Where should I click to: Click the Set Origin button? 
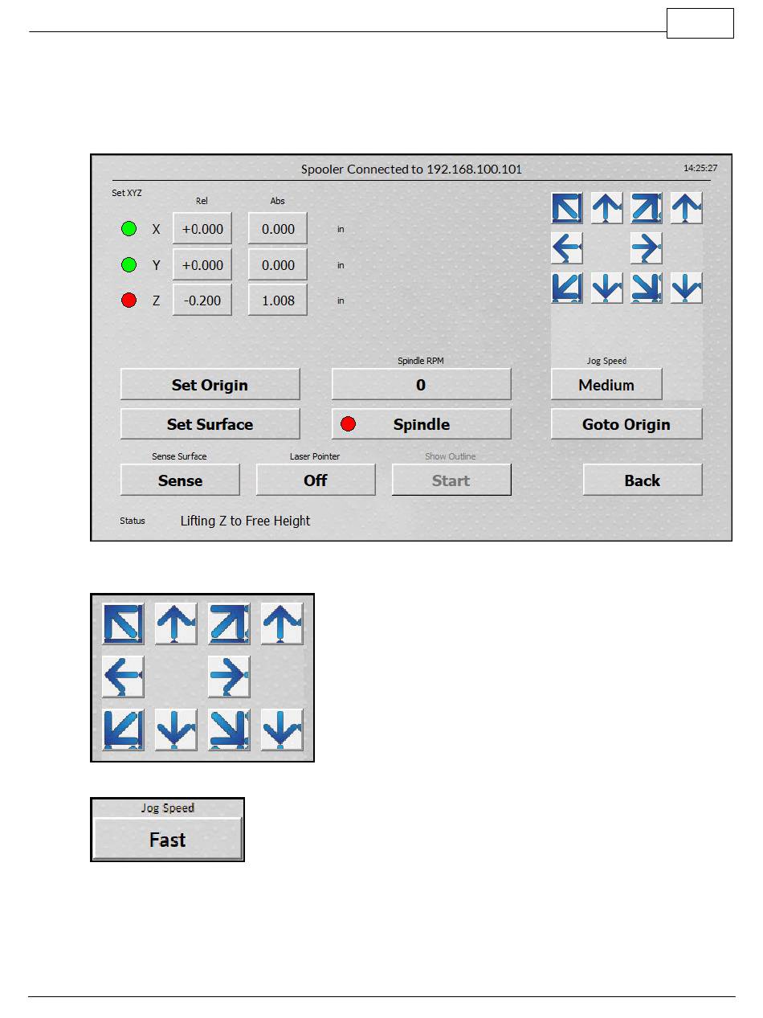pos(210,384)
